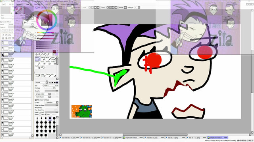Open the no texture dropdown
This screenshot has width=254, height=142.
(43, 97)
